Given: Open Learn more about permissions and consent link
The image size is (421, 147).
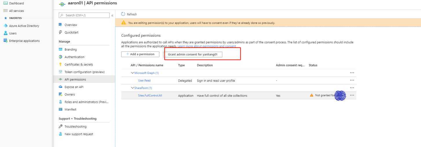Looking at the screenshot, I should coord(207,46).
